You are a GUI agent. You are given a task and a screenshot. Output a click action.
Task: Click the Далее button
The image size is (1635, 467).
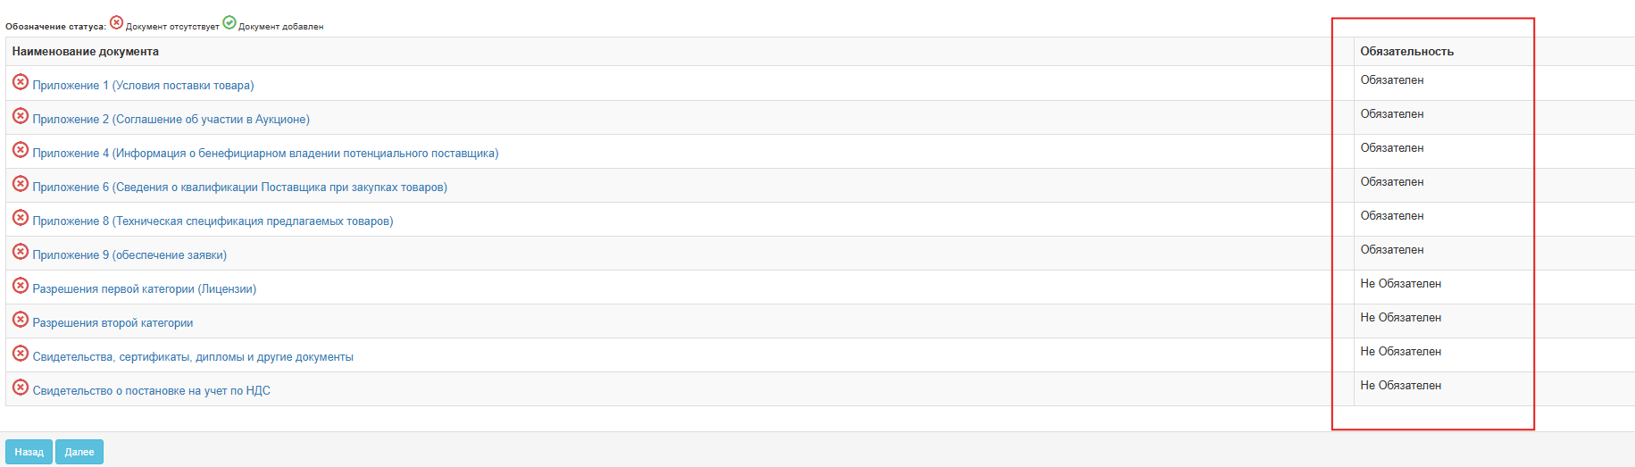(79, 452)
